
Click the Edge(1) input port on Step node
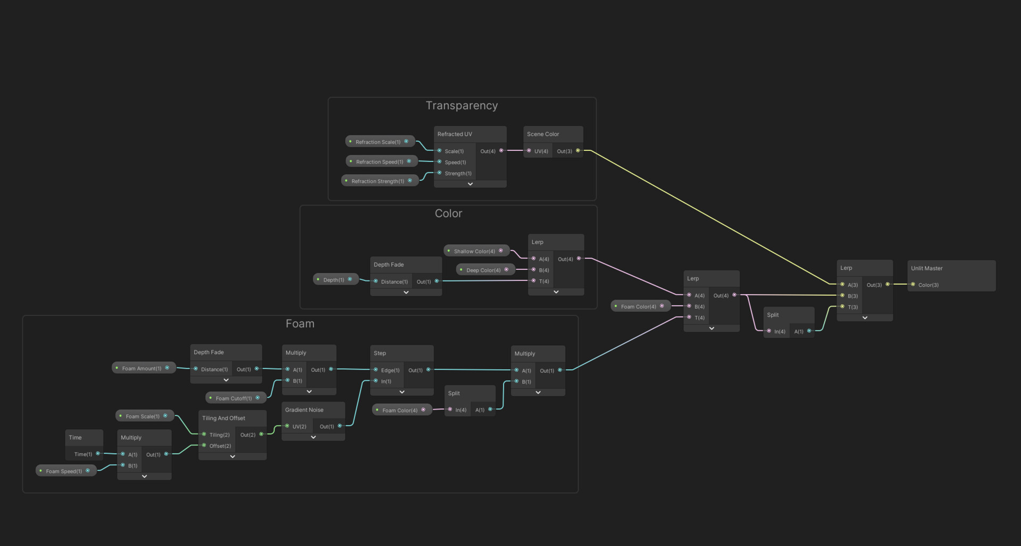(x=375, y=370)
